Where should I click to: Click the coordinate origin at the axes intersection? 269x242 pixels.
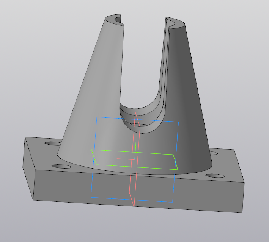coord(134,158)
